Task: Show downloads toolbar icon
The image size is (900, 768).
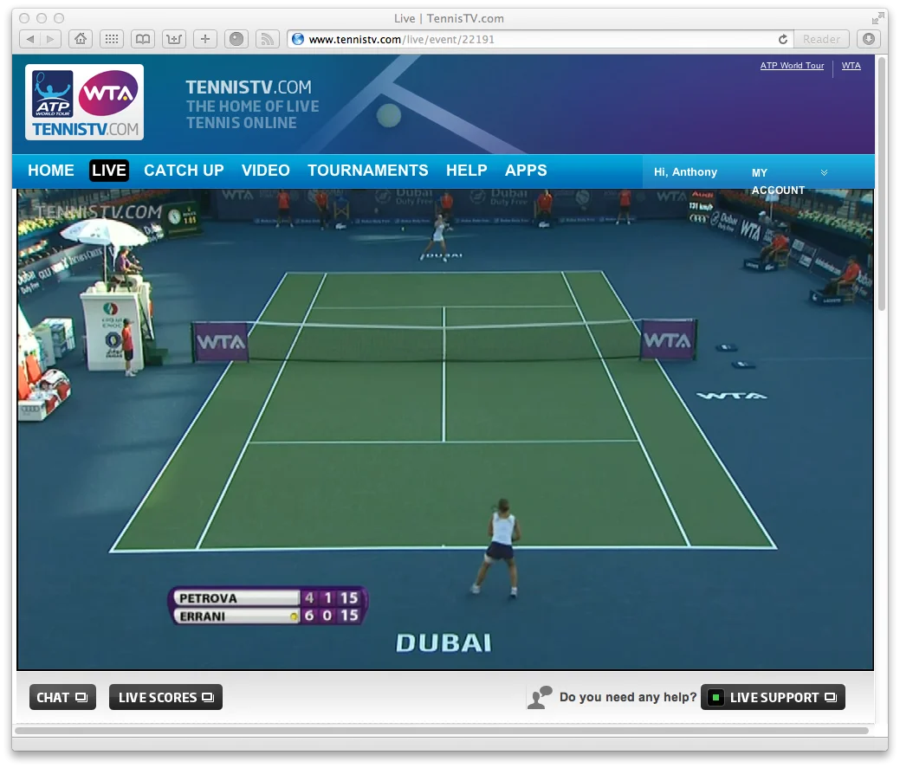Action: click(869, 39)
